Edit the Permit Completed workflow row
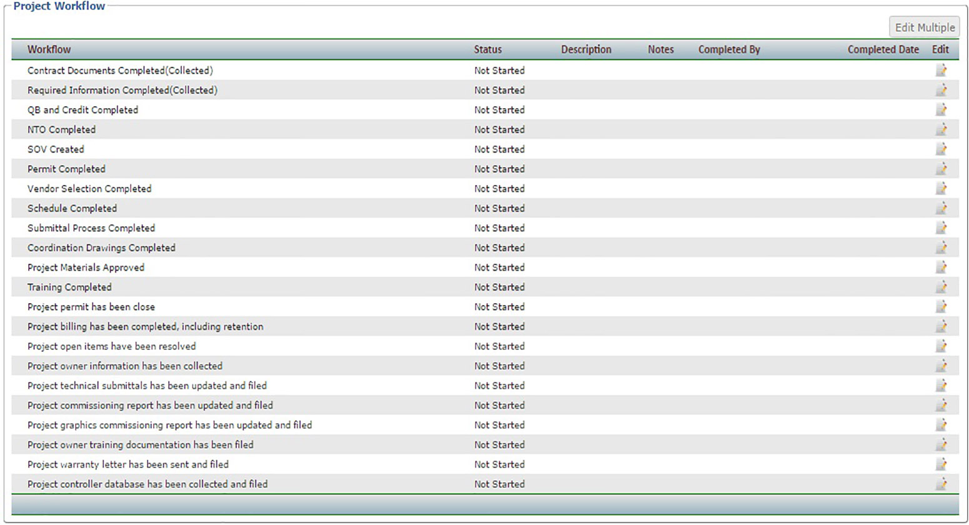The image size is (969, 525). (x=941, y=169)
